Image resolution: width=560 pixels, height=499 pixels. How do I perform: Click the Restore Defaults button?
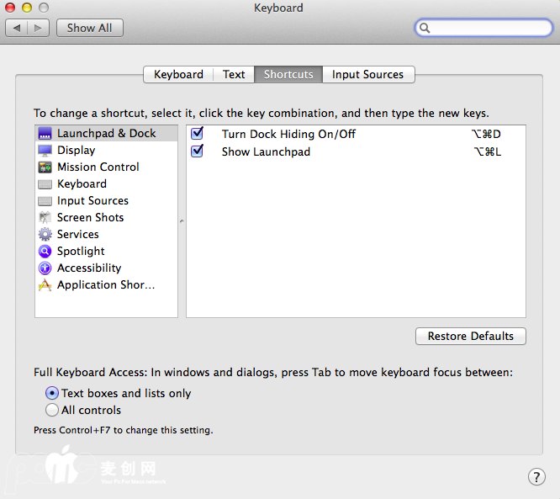click(x=470, y=337)
